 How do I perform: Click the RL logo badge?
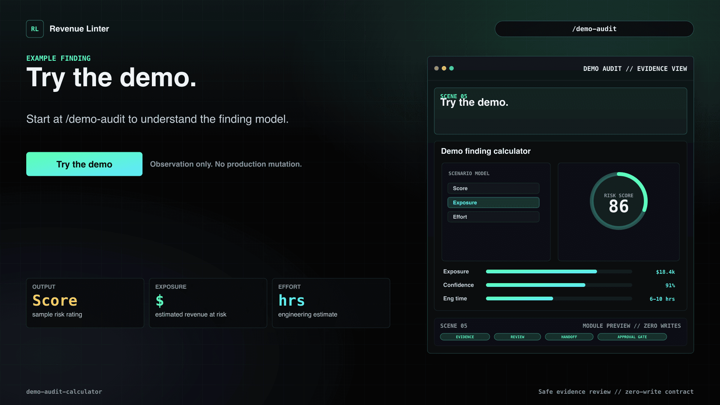pyautogui.click(x=35, y=29)
